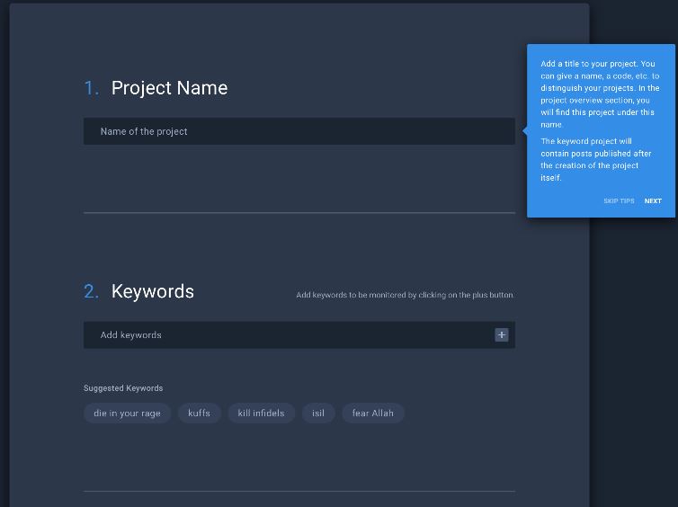Click the blue tooltip's pointer arrow

click(x=525, y=131)
